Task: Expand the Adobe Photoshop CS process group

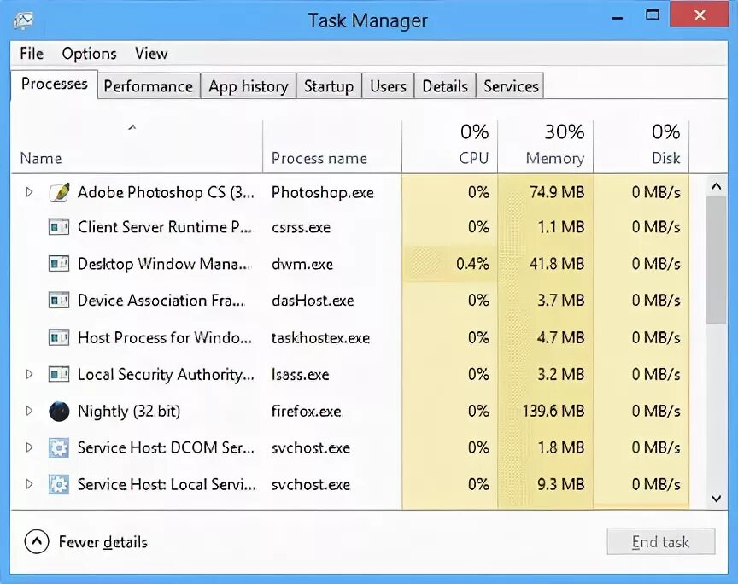Action: click(x=29, y=192)
